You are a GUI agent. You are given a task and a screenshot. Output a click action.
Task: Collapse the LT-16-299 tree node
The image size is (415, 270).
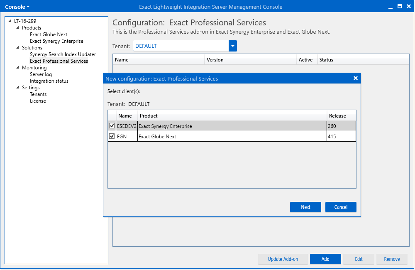point(10,21)
